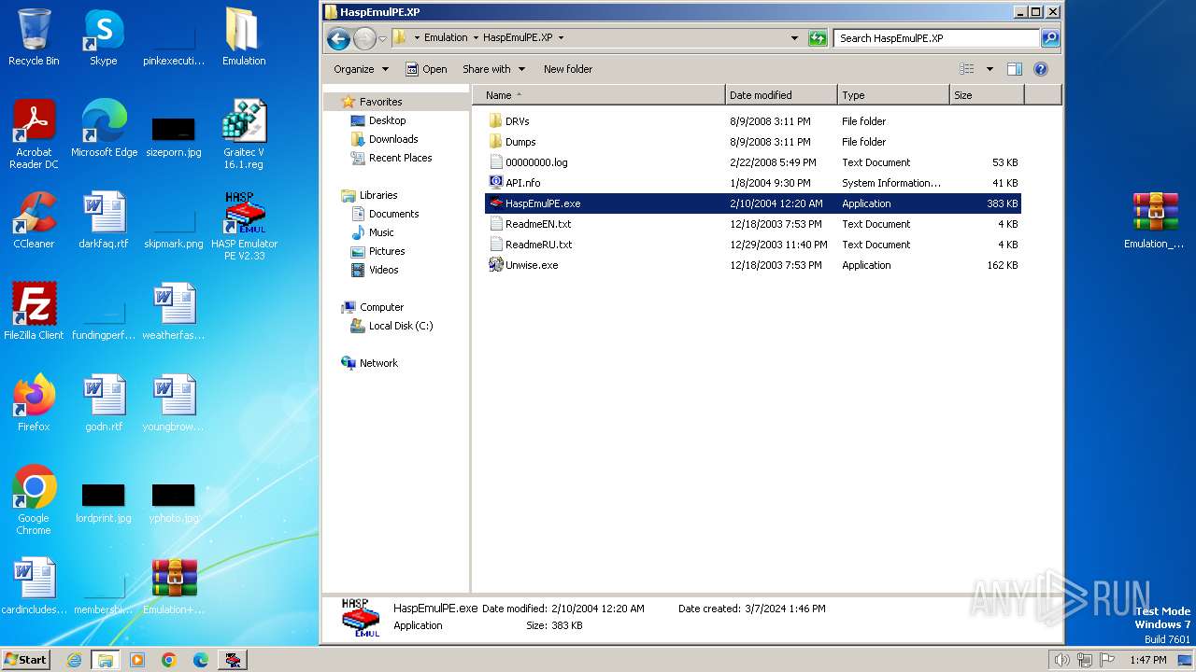The image size is (1196, 672).
Task: Click the search magnifier icon
Action: tap(1050, 38)
